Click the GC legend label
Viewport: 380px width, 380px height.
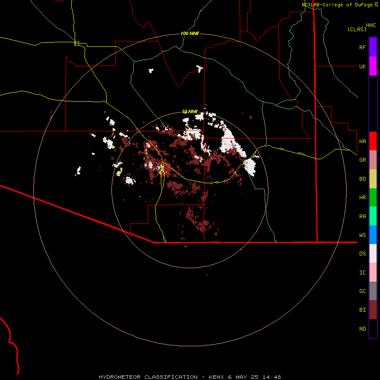click(363, 291)
